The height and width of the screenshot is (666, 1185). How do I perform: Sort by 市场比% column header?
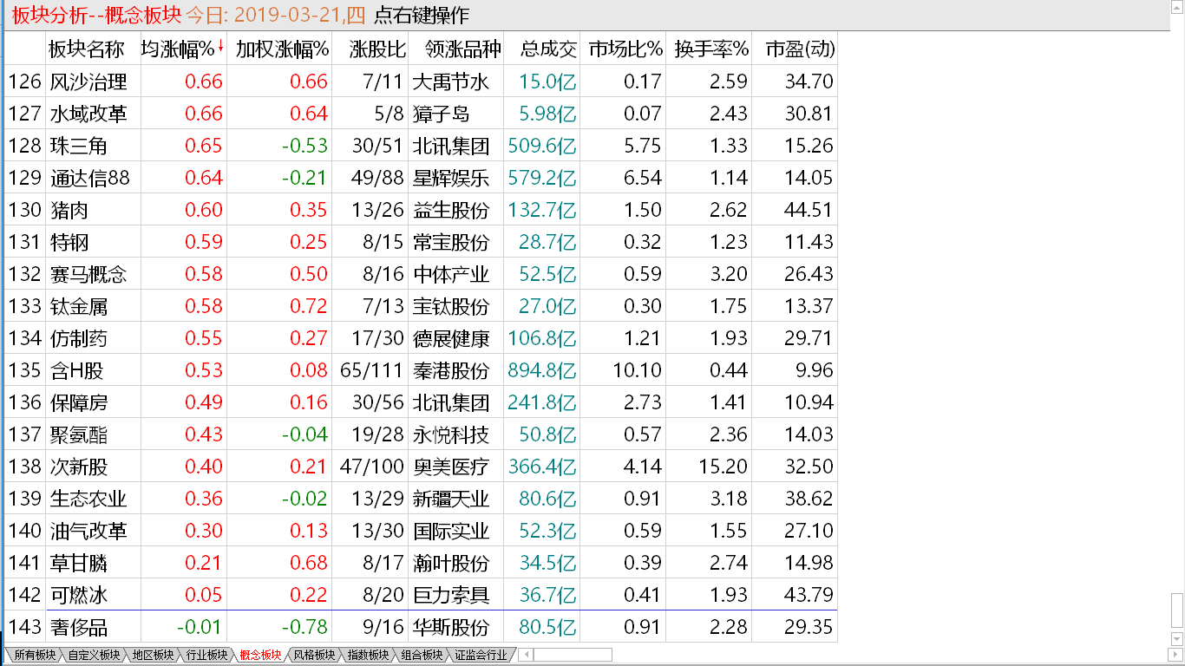pos(625,49)
